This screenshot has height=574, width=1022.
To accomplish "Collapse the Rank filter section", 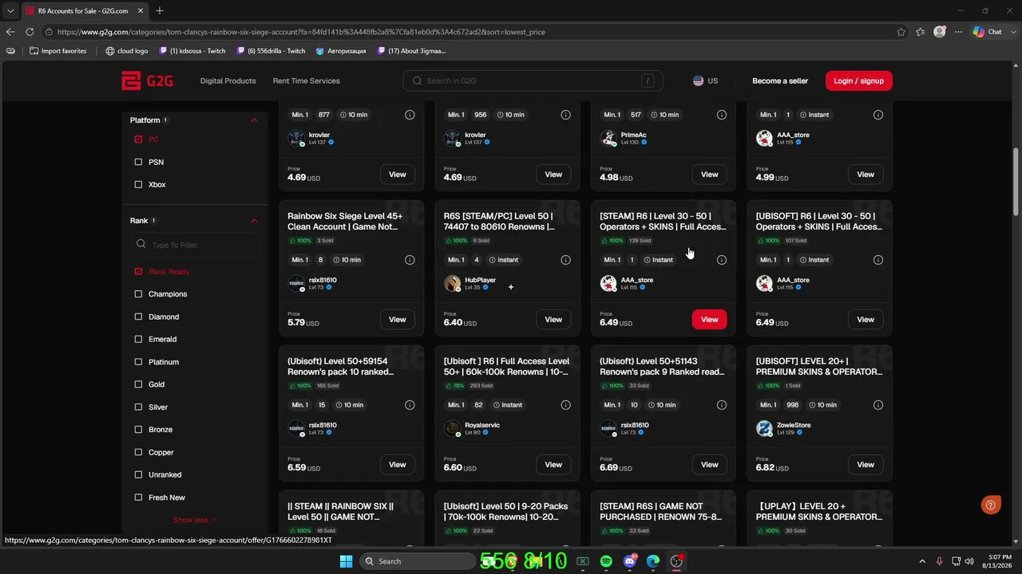I will pos(255,221).
